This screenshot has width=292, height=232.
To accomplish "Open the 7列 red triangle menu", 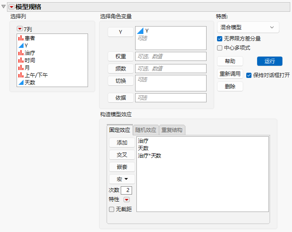I will 20,29.
